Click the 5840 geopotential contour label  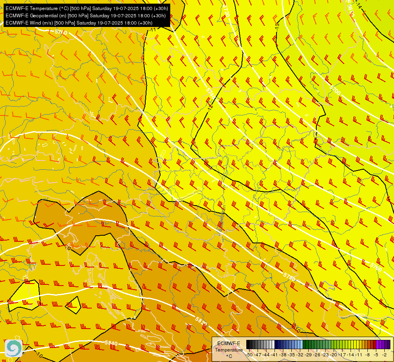(111, 343)
